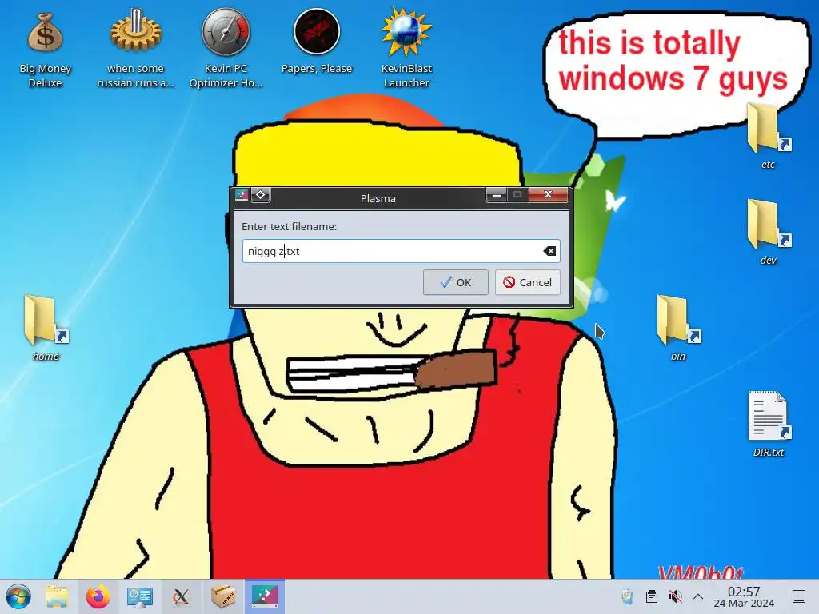This screenshot has width=819, height=614.
Task: Clear the filename text with the erase icon
Action: pyautogui.click(x=549, y=251)
